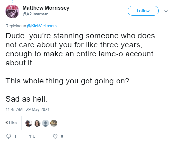
Task: Click the reply speech bubble icon
Action: [x=9, y=136]
